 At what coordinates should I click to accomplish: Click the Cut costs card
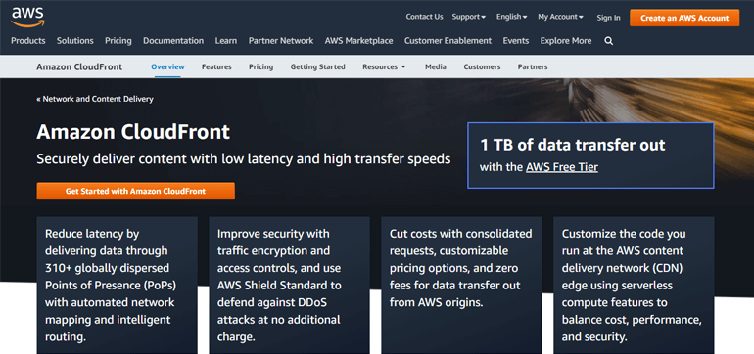click(x=461, y=286)
